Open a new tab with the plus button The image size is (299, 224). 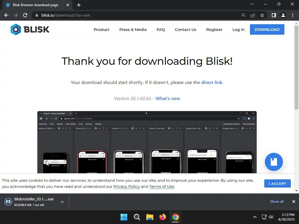click(79, 5)
